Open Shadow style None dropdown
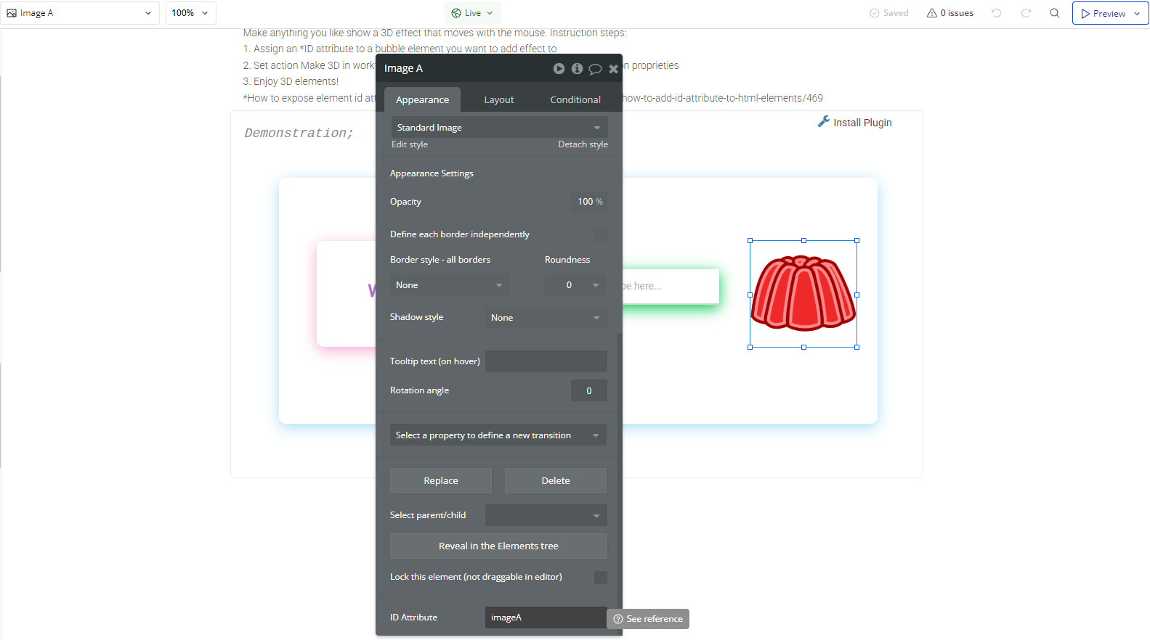Screen dimensions: 1150x640 (546, 318)
